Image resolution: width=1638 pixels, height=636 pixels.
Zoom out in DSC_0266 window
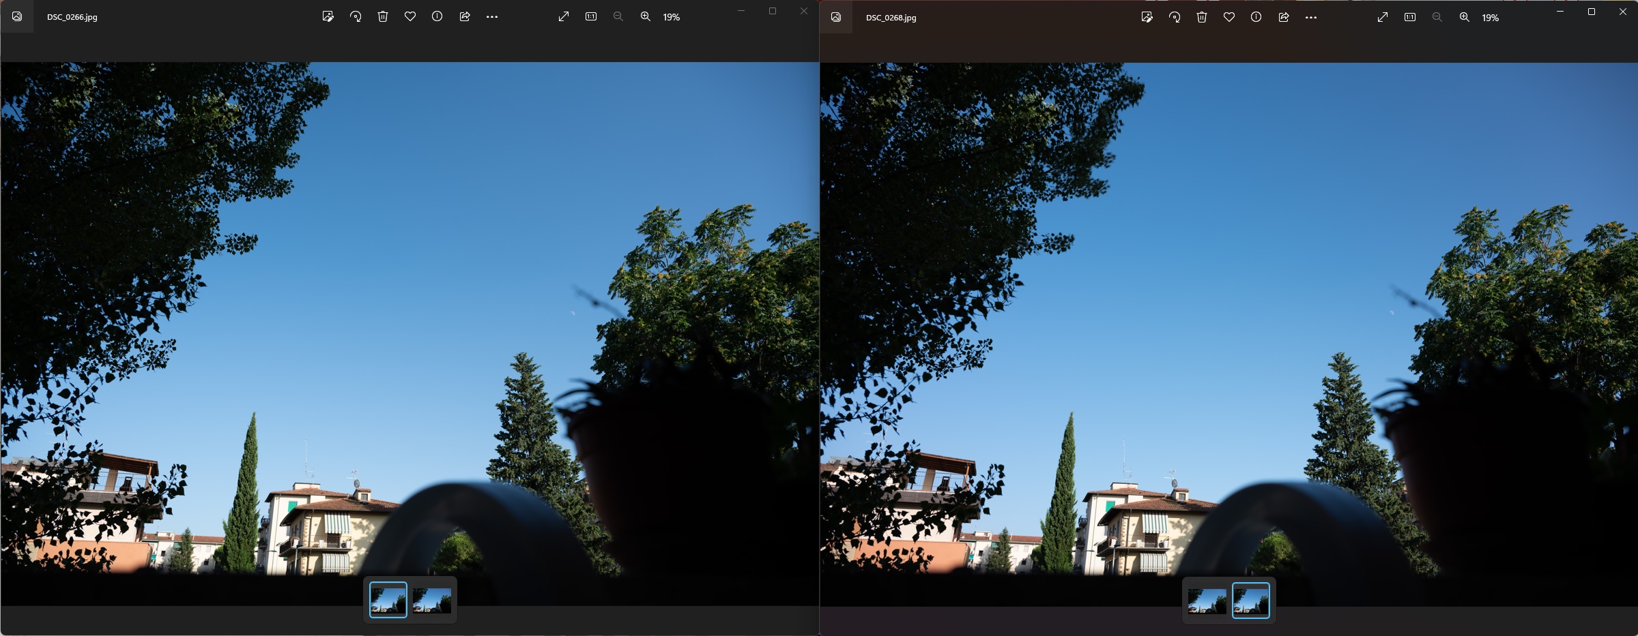[618, 16]
